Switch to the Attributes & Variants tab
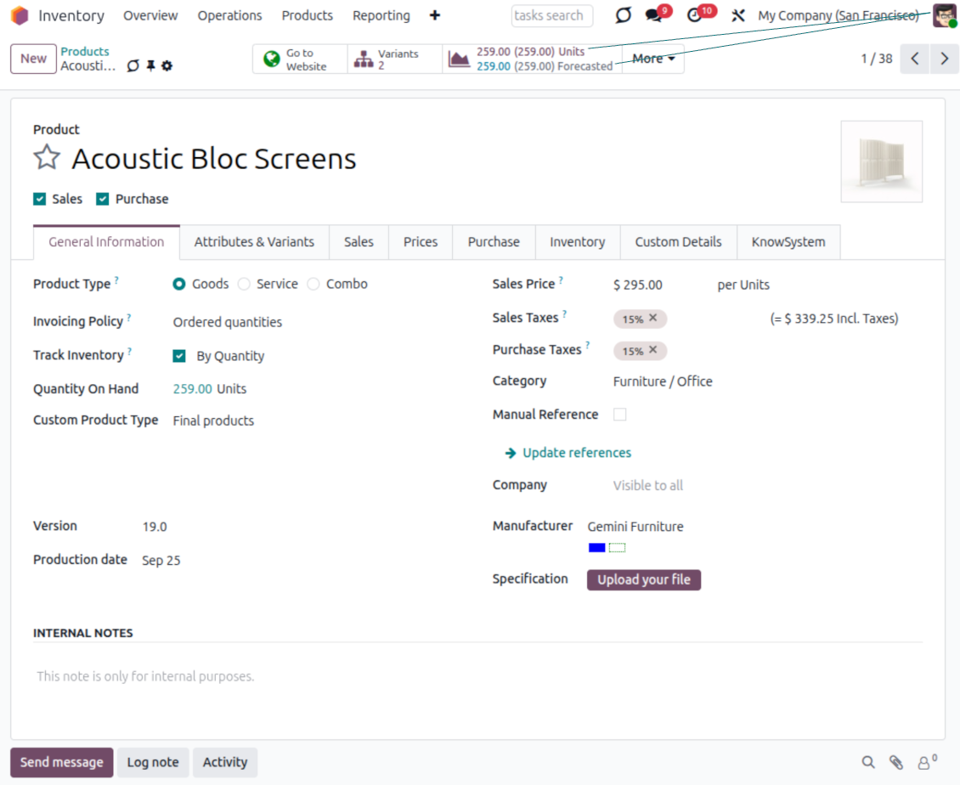This screenshot has height=785, width=960. pyautogui.click(x=254, y=242)
